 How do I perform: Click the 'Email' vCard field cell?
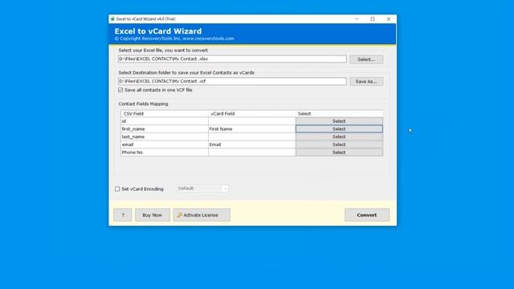pos(251,144)
